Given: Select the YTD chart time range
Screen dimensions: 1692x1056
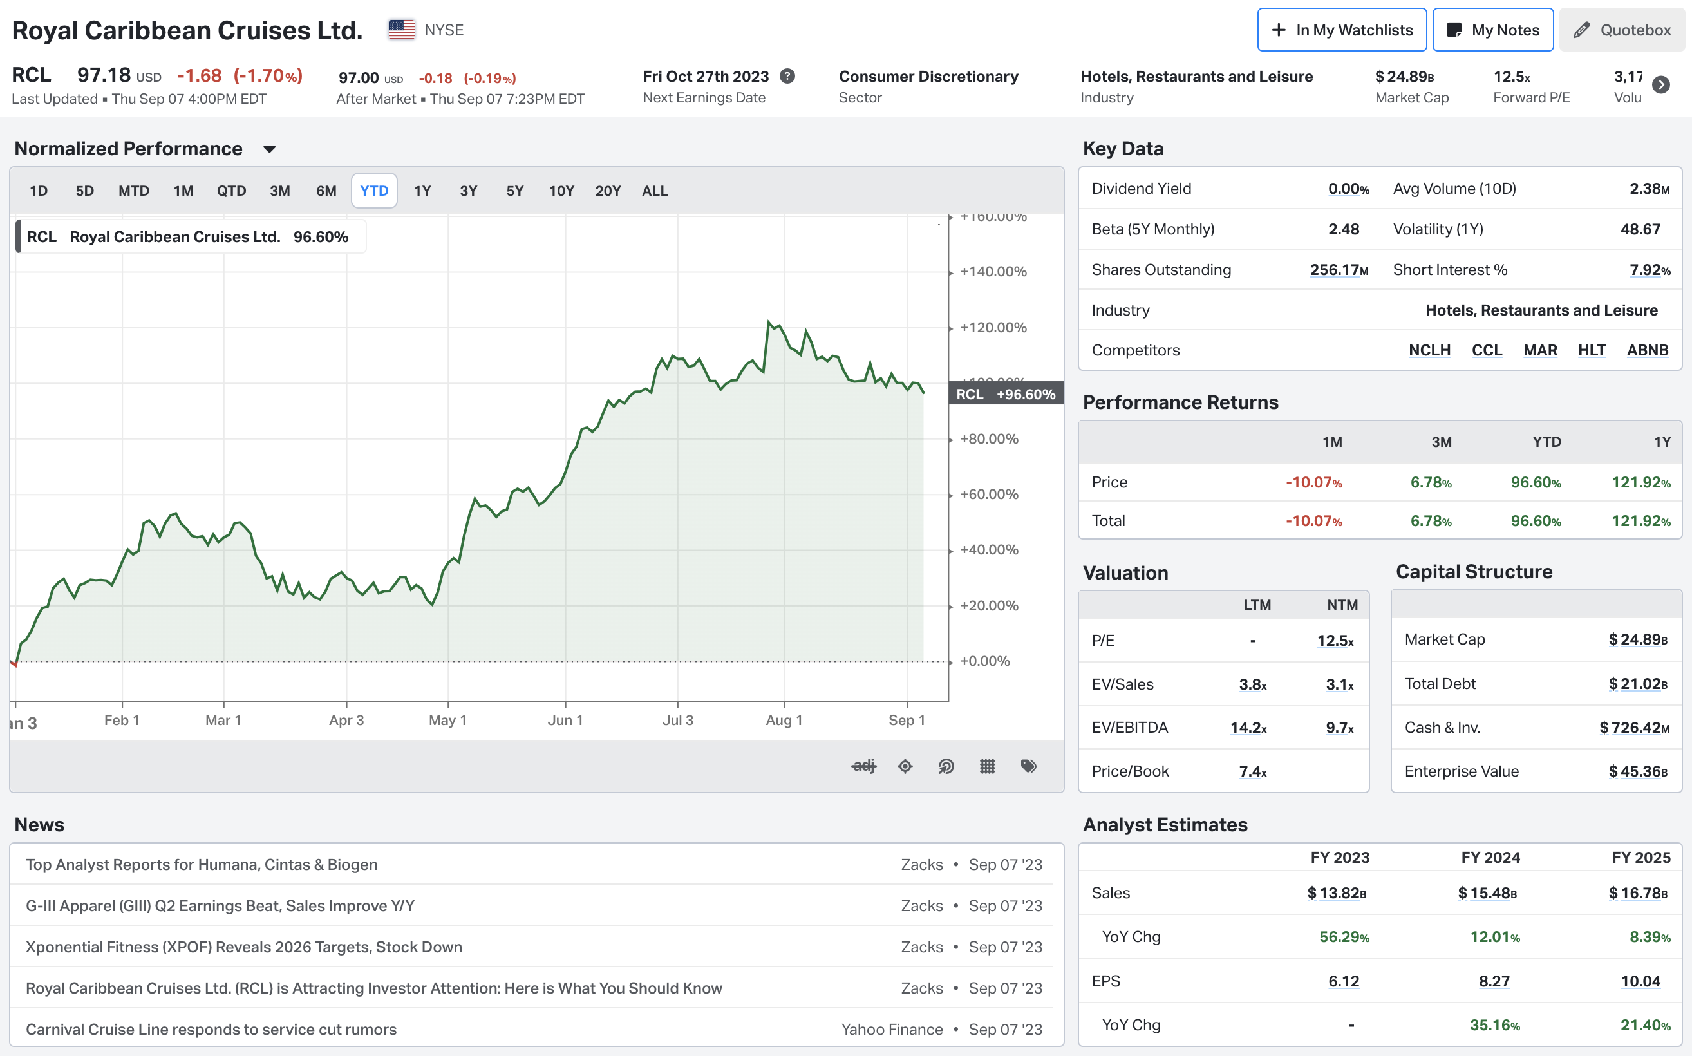Looking at the screenshot, I should (374, 191).
